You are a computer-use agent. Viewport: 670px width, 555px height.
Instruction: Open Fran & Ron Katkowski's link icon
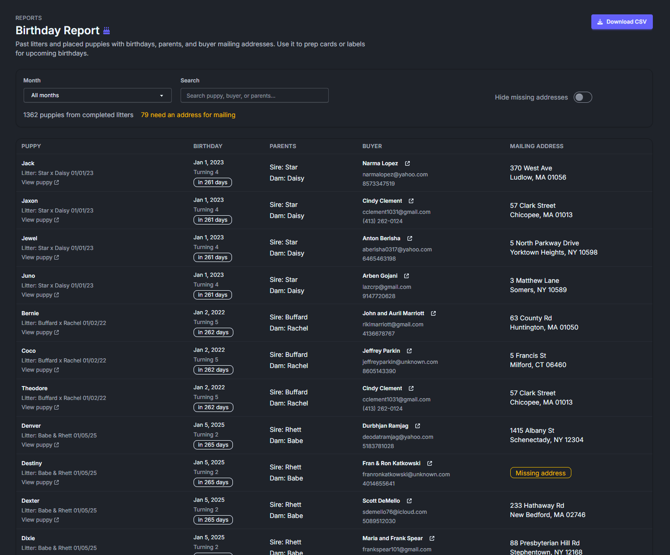tap(429, 463)
